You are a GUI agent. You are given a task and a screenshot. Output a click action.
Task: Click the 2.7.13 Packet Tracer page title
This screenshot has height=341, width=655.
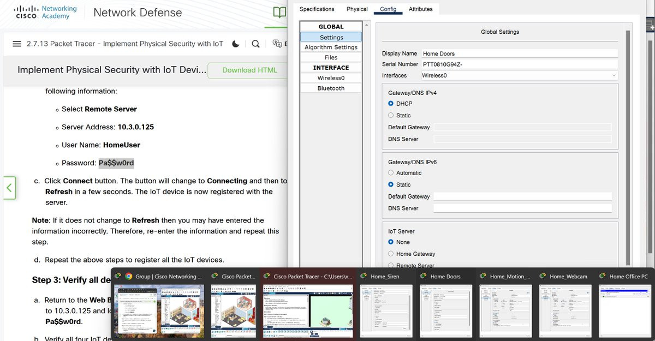tap(125, 44)
